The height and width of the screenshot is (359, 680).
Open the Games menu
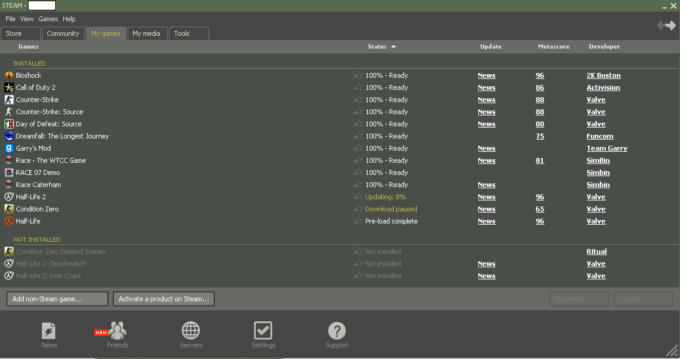pos(48,19)
